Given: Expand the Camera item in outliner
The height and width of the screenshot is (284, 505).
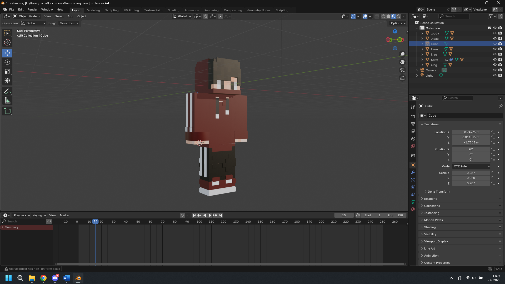Looking at the screenshot, I should point(417,70).
